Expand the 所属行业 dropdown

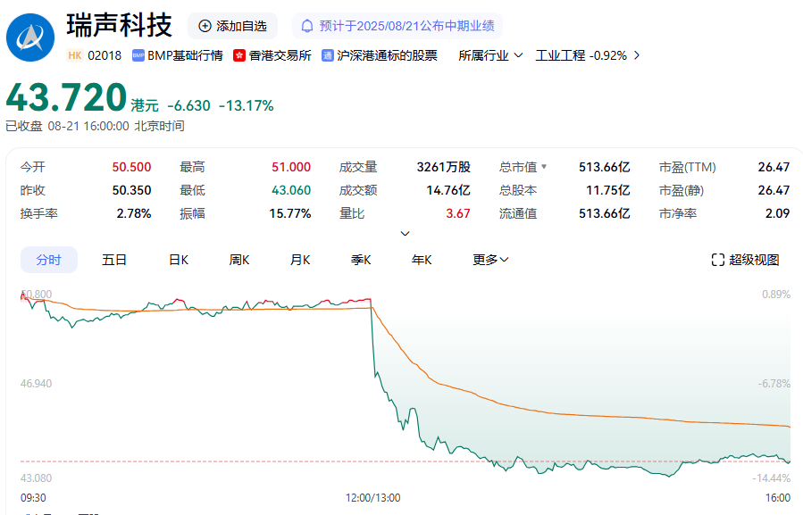[x=490, y=55]
